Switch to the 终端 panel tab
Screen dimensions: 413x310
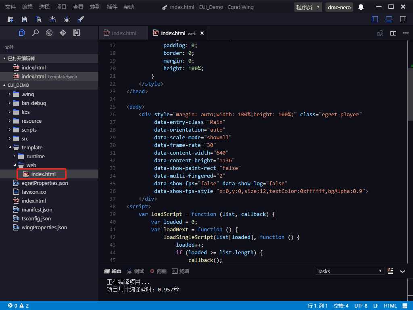[x=180, y=271]
